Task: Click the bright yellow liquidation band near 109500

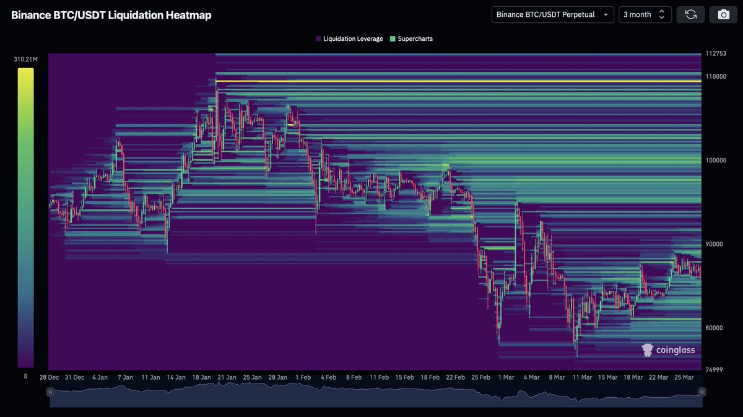Action: click(x=458, y=81)
